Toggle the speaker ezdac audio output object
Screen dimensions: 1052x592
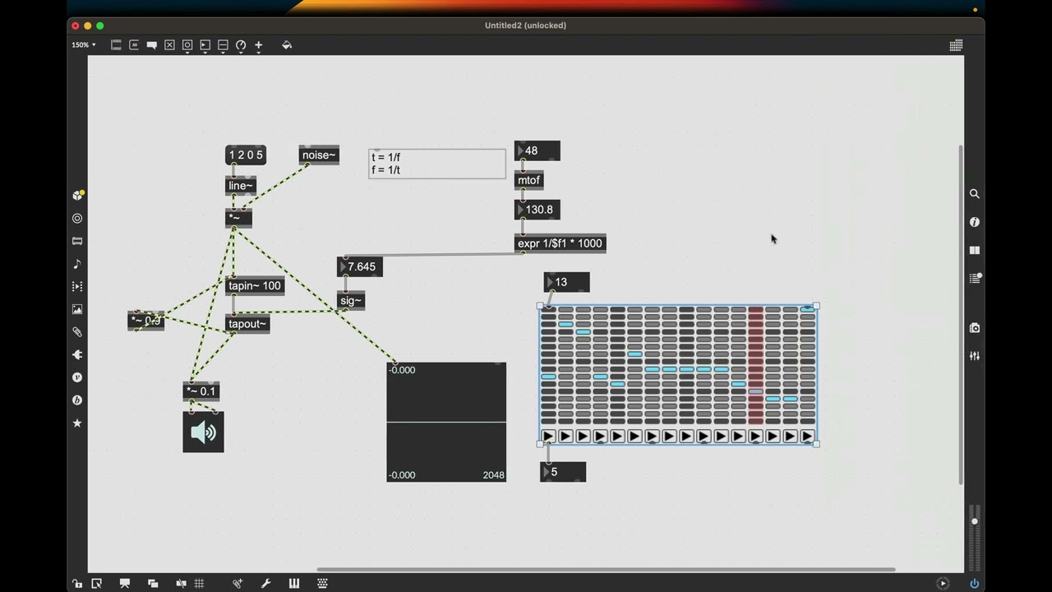[x=203, y=432]
